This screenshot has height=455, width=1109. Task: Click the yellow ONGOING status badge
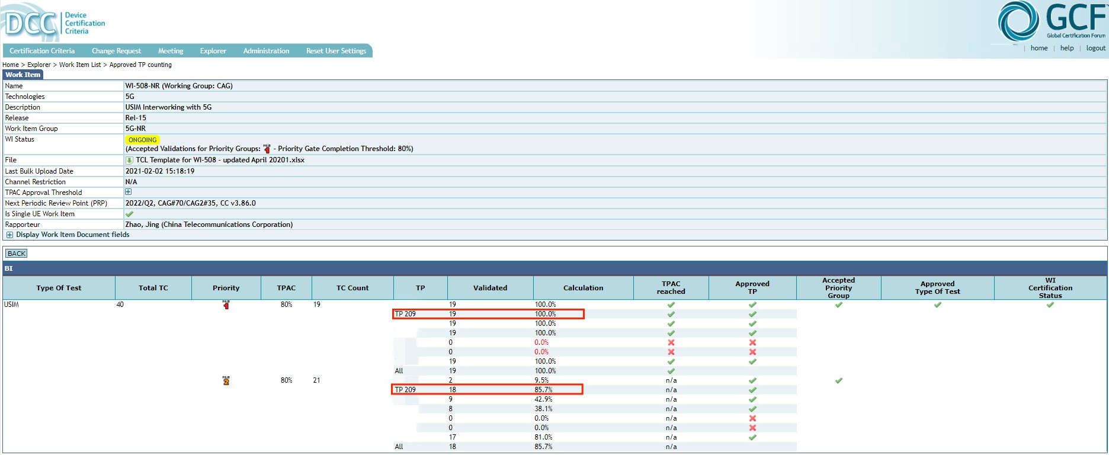coord(143,140)
